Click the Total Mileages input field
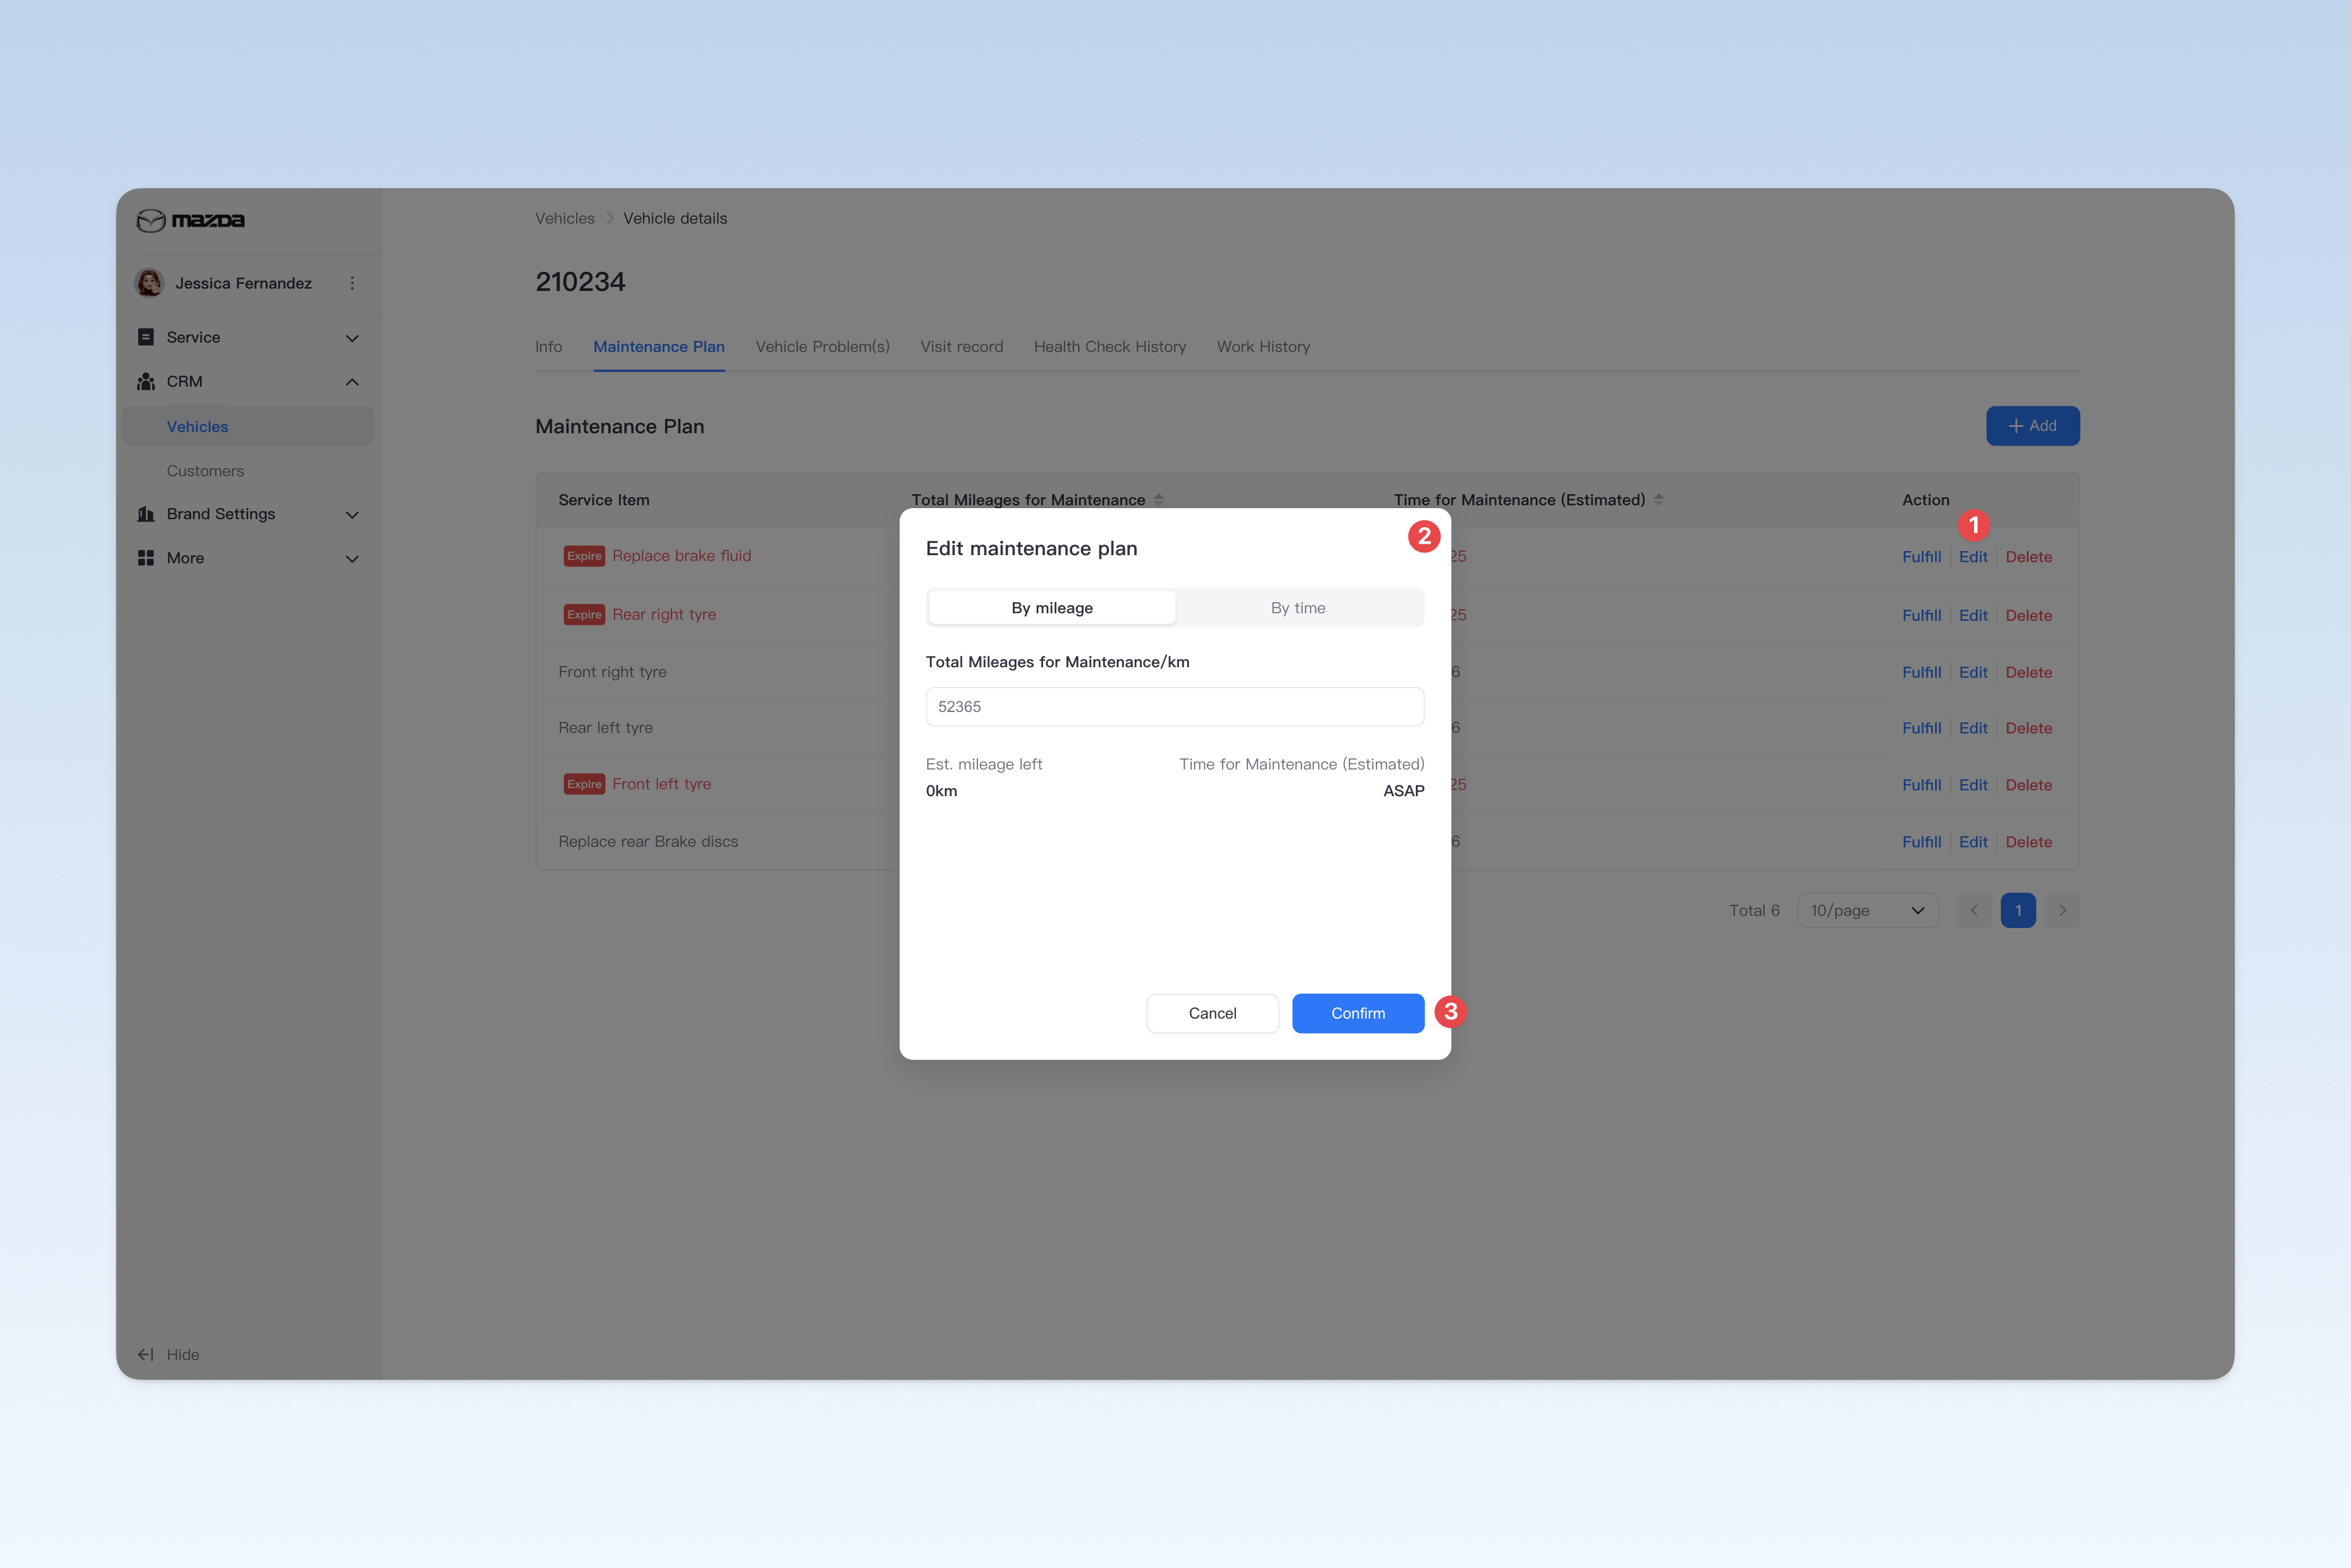Screen dimensions: 2351x1568 1175,706
